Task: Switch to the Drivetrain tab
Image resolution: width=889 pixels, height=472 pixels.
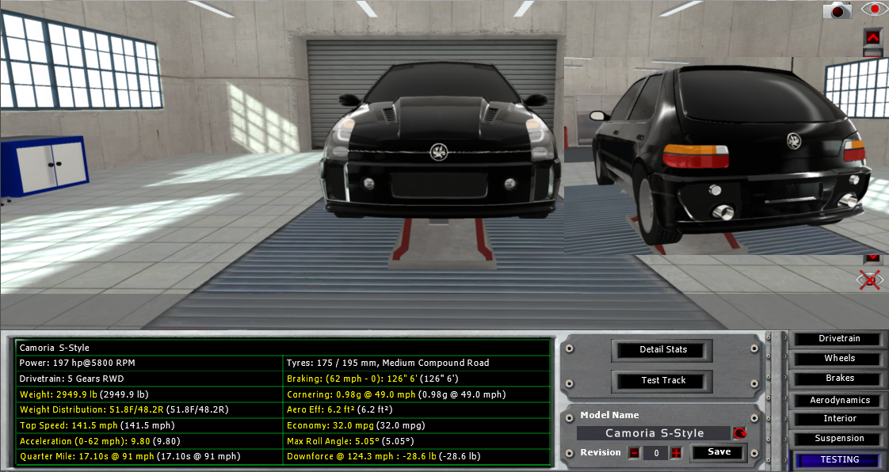Action: click(839, 339)
